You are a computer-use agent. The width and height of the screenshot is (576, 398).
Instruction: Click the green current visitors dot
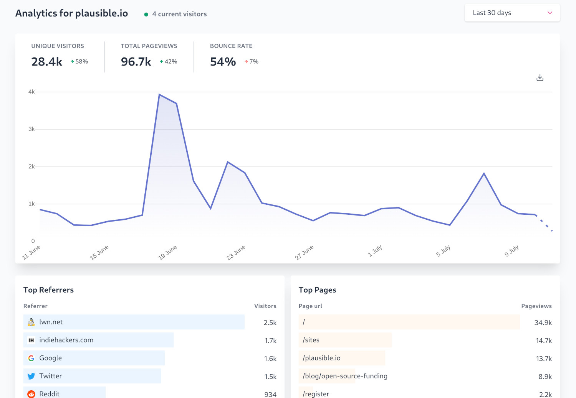(146, 15)
